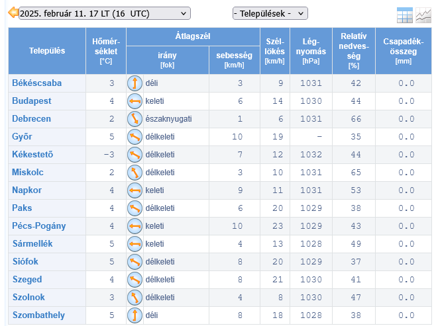The height and width of the screenshot is (326, 438).
Task: Click the Hőmérséklet column header
Action: coord(106,51)
